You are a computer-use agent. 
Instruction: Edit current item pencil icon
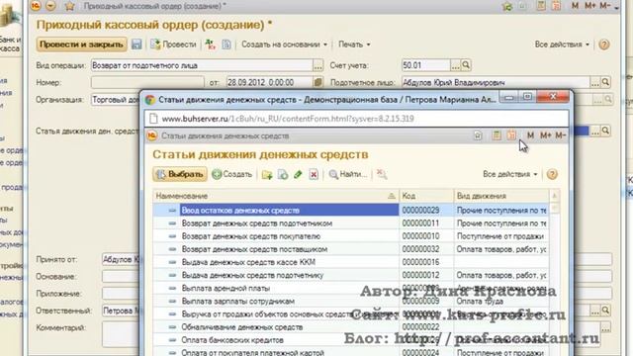pos(298,174)
